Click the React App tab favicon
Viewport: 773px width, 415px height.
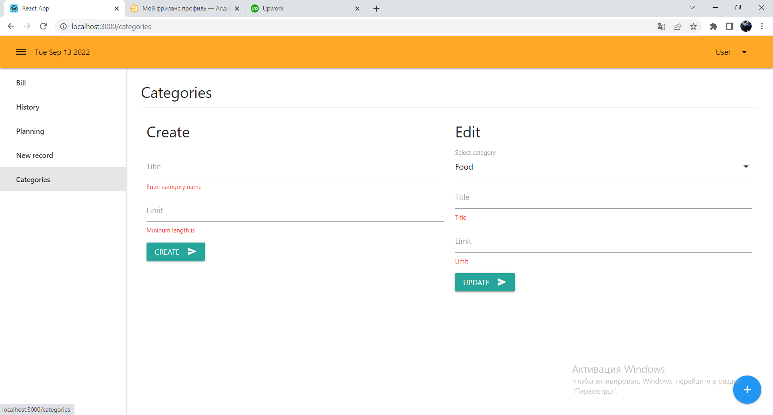(14, 8)
